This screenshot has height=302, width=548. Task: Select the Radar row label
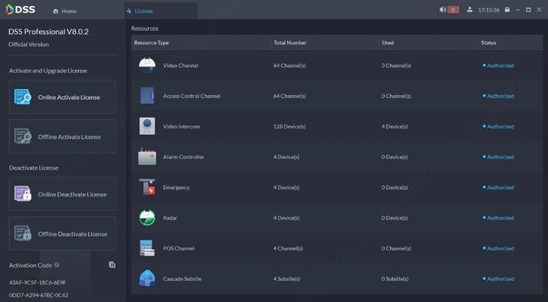point(170,218)
